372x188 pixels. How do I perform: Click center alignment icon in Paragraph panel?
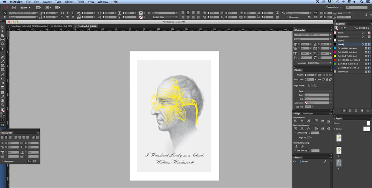[x=6, y=137]
